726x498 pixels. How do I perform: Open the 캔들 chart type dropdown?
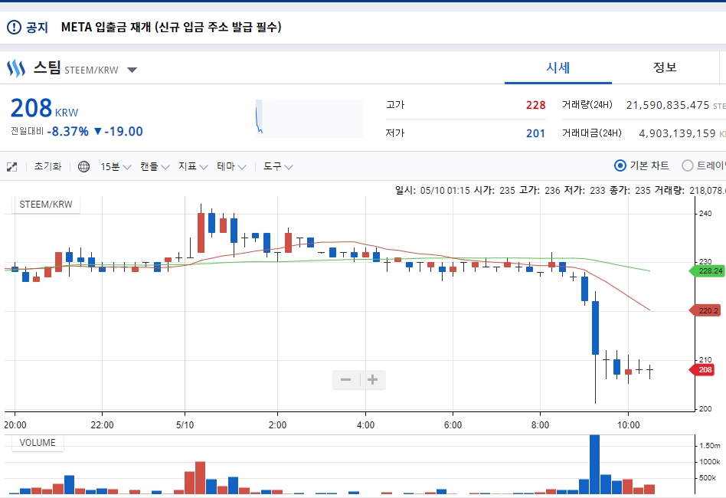(x=155, y=167)
